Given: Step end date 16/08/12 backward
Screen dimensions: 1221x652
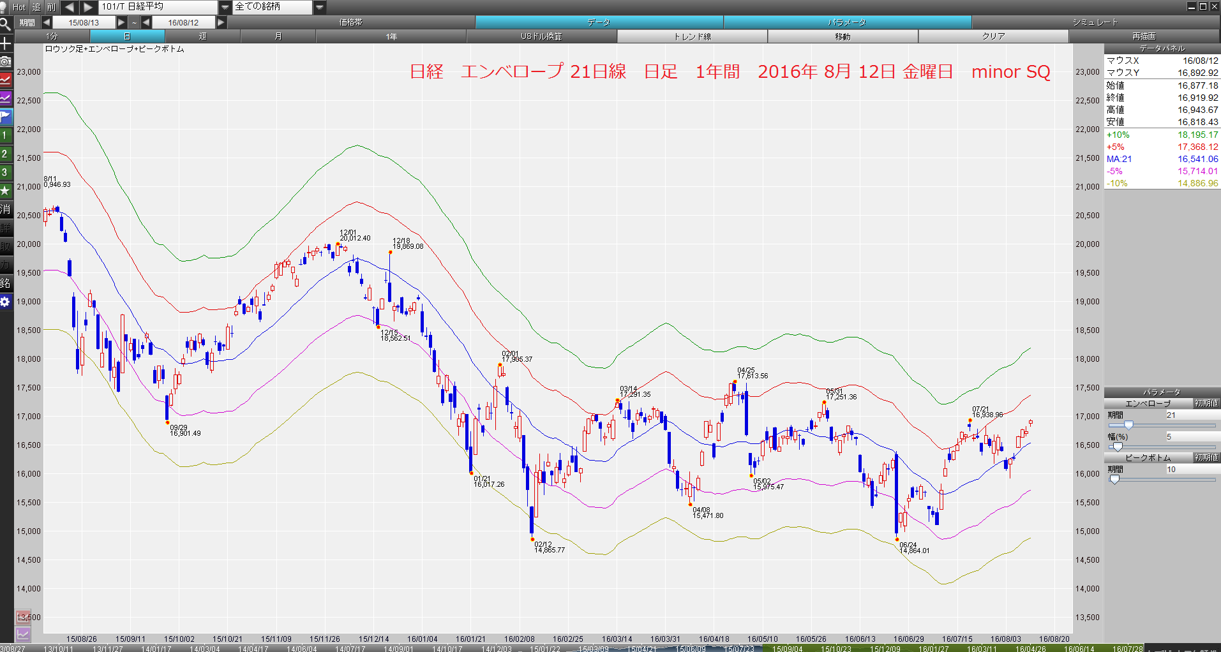Looking at the screenshot, I should pos(146,22).
